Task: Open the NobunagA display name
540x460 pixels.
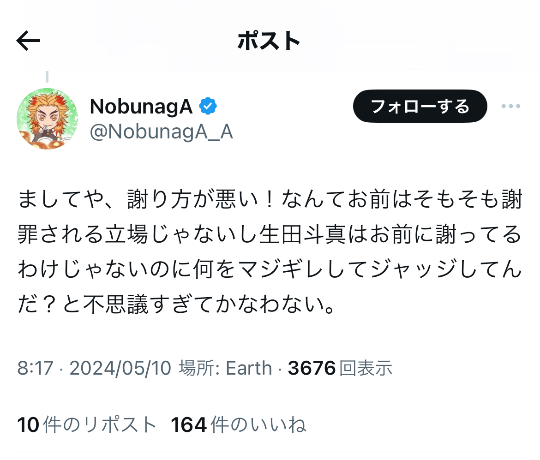Action: click(141, 106)
